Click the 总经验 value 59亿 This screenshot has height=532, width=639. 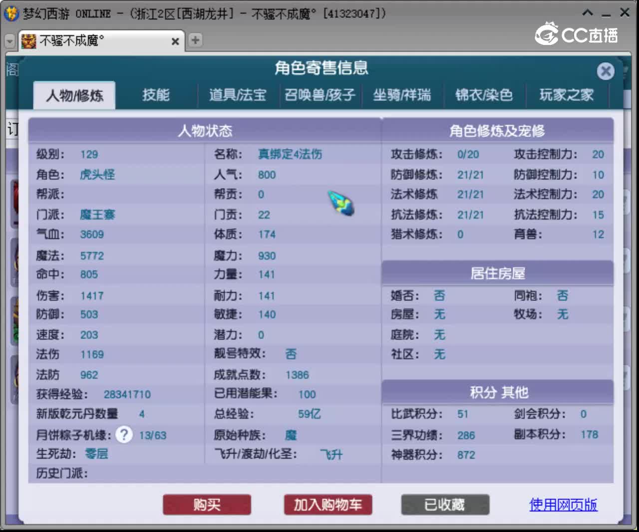tap(310, 414)
